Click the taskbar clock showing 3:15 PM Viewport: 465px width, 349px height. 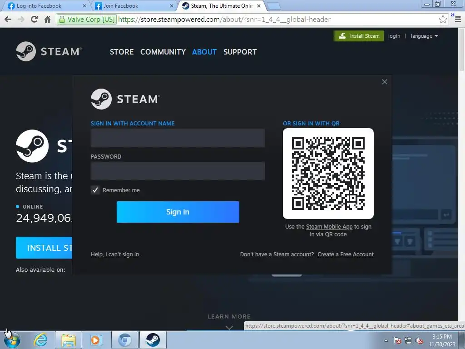point(442,340)
